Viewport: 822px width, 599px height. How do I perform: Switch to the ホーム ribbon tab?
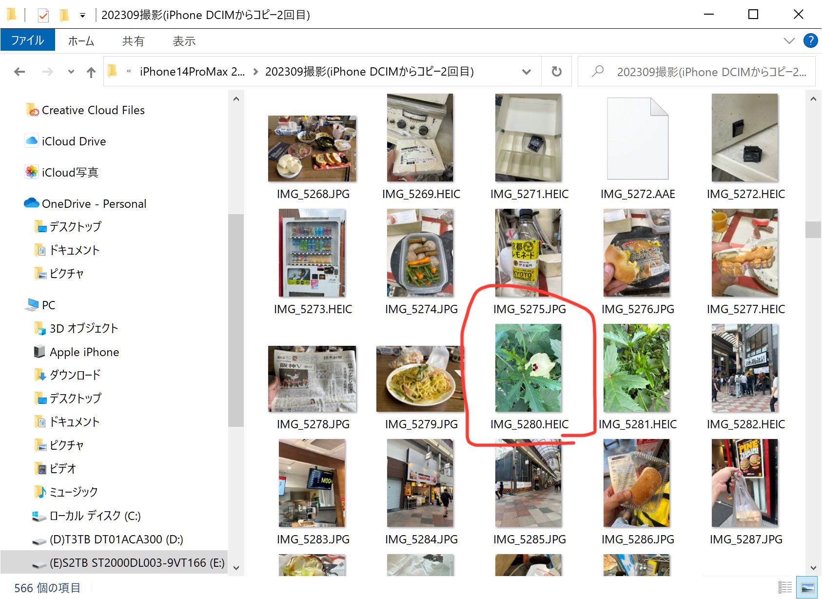point(81,41)
